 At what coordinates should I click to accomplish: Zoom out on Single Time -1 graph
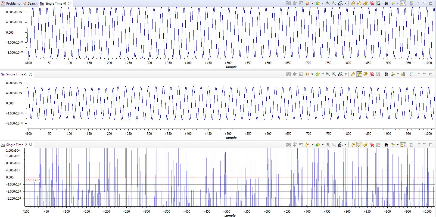pos(334,74)
